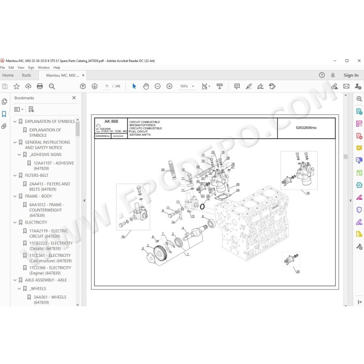Open bookmark 6AA1012 - FRAME - COUNTERWEIGHT
364x364 pixels.
47,210
